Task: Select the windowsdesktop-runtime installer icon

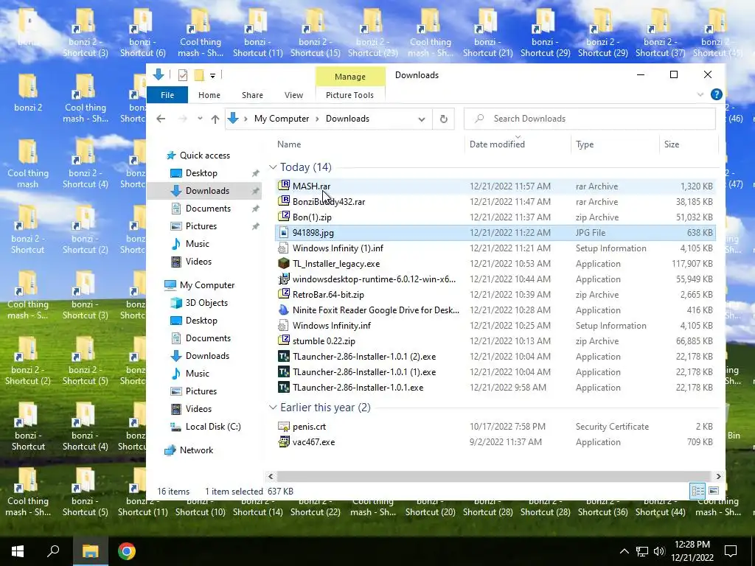Action: pos(284,279)
